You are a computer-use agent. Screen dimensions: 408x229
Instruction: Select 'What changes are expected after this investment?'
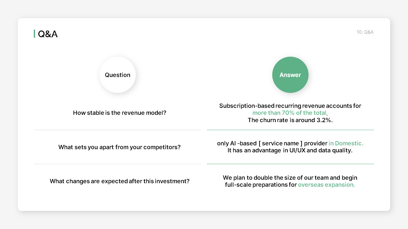click(120, 181)
